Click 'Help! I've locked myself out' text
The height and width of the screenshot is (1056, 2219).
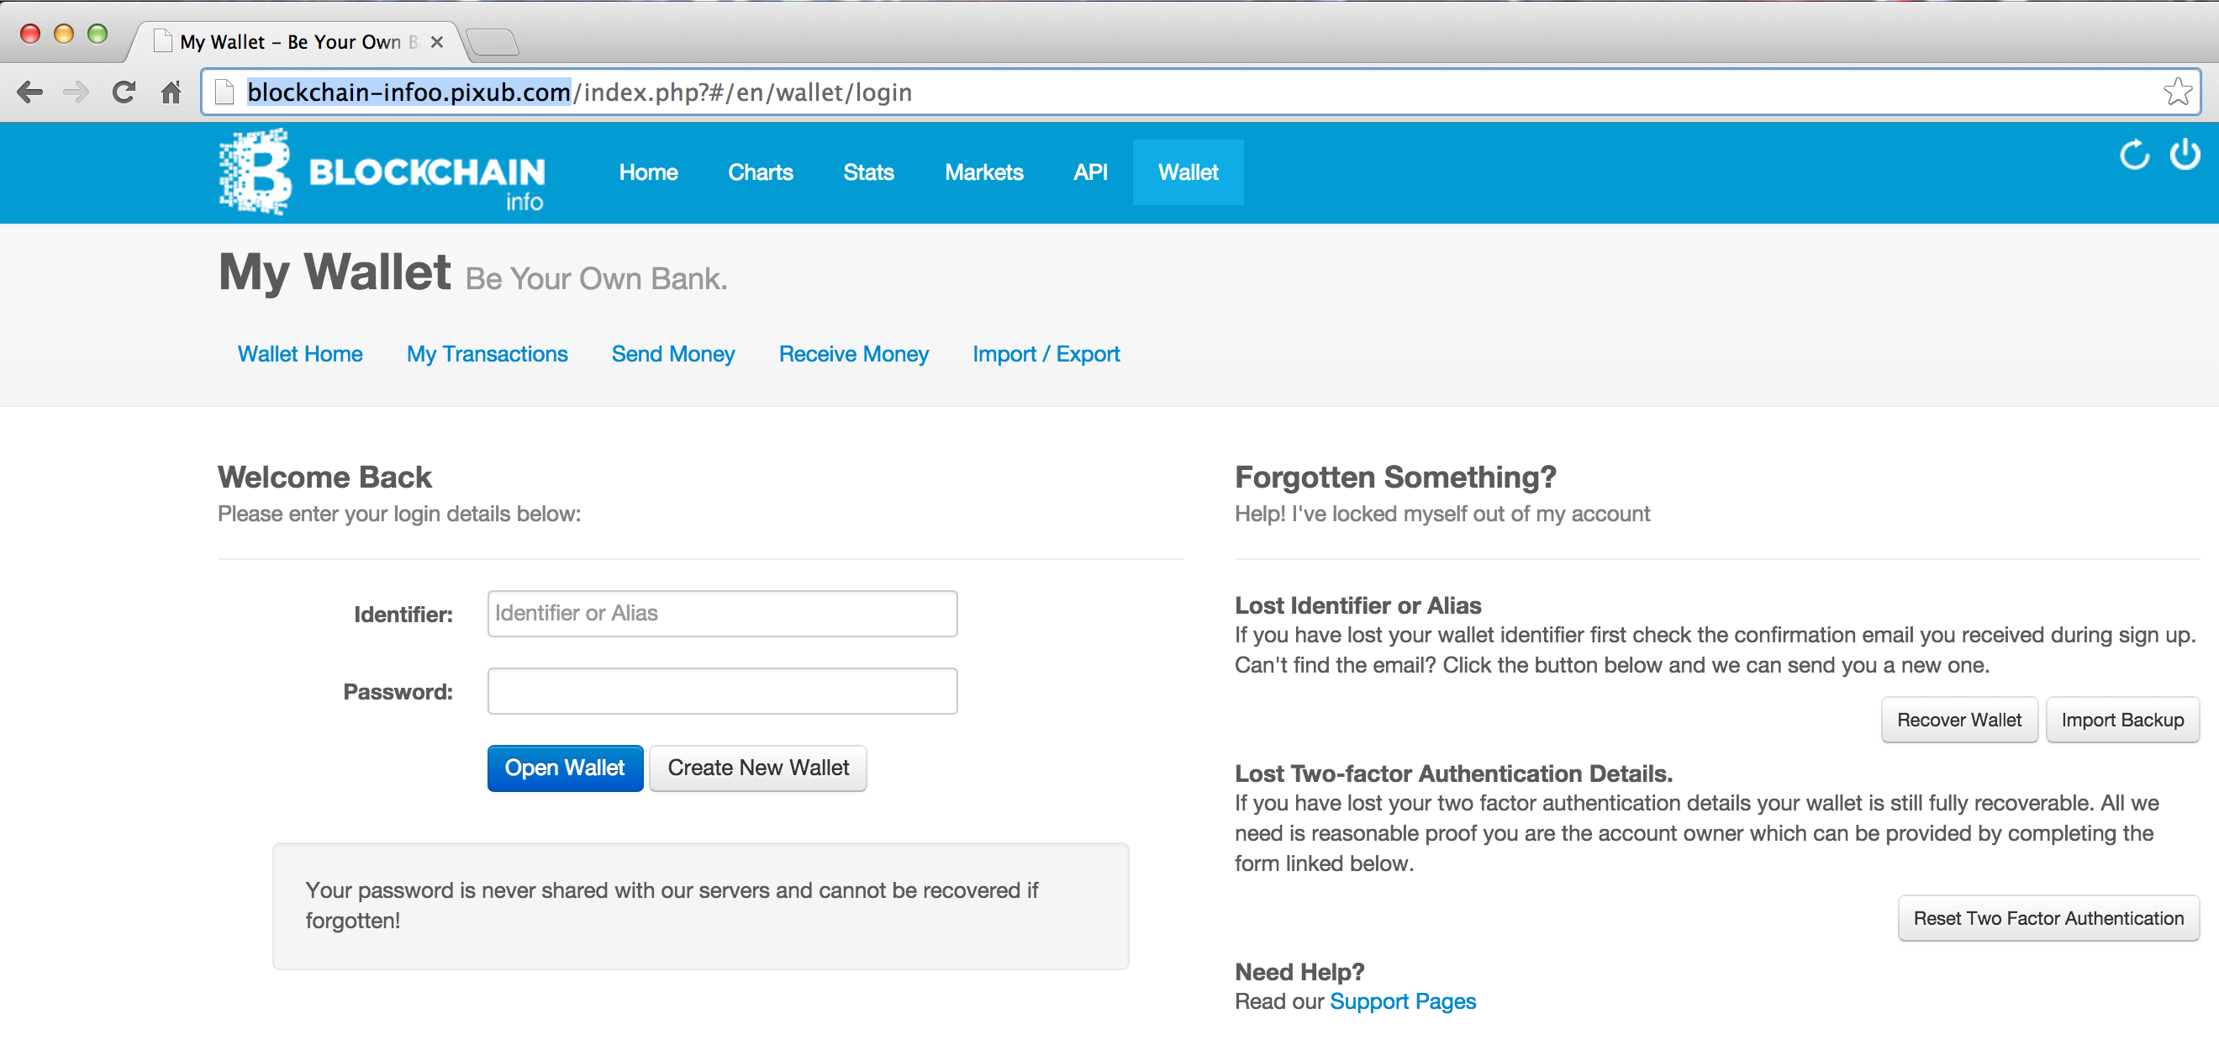coord(1442,515)
